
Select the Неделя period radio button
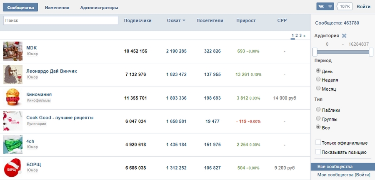point(318,79)
